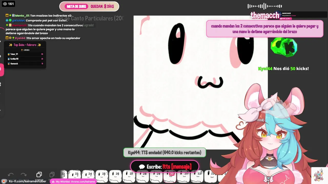The image size is (328, 184).
Task: Click the Copiar frame icon
Action: coord(39,175)
